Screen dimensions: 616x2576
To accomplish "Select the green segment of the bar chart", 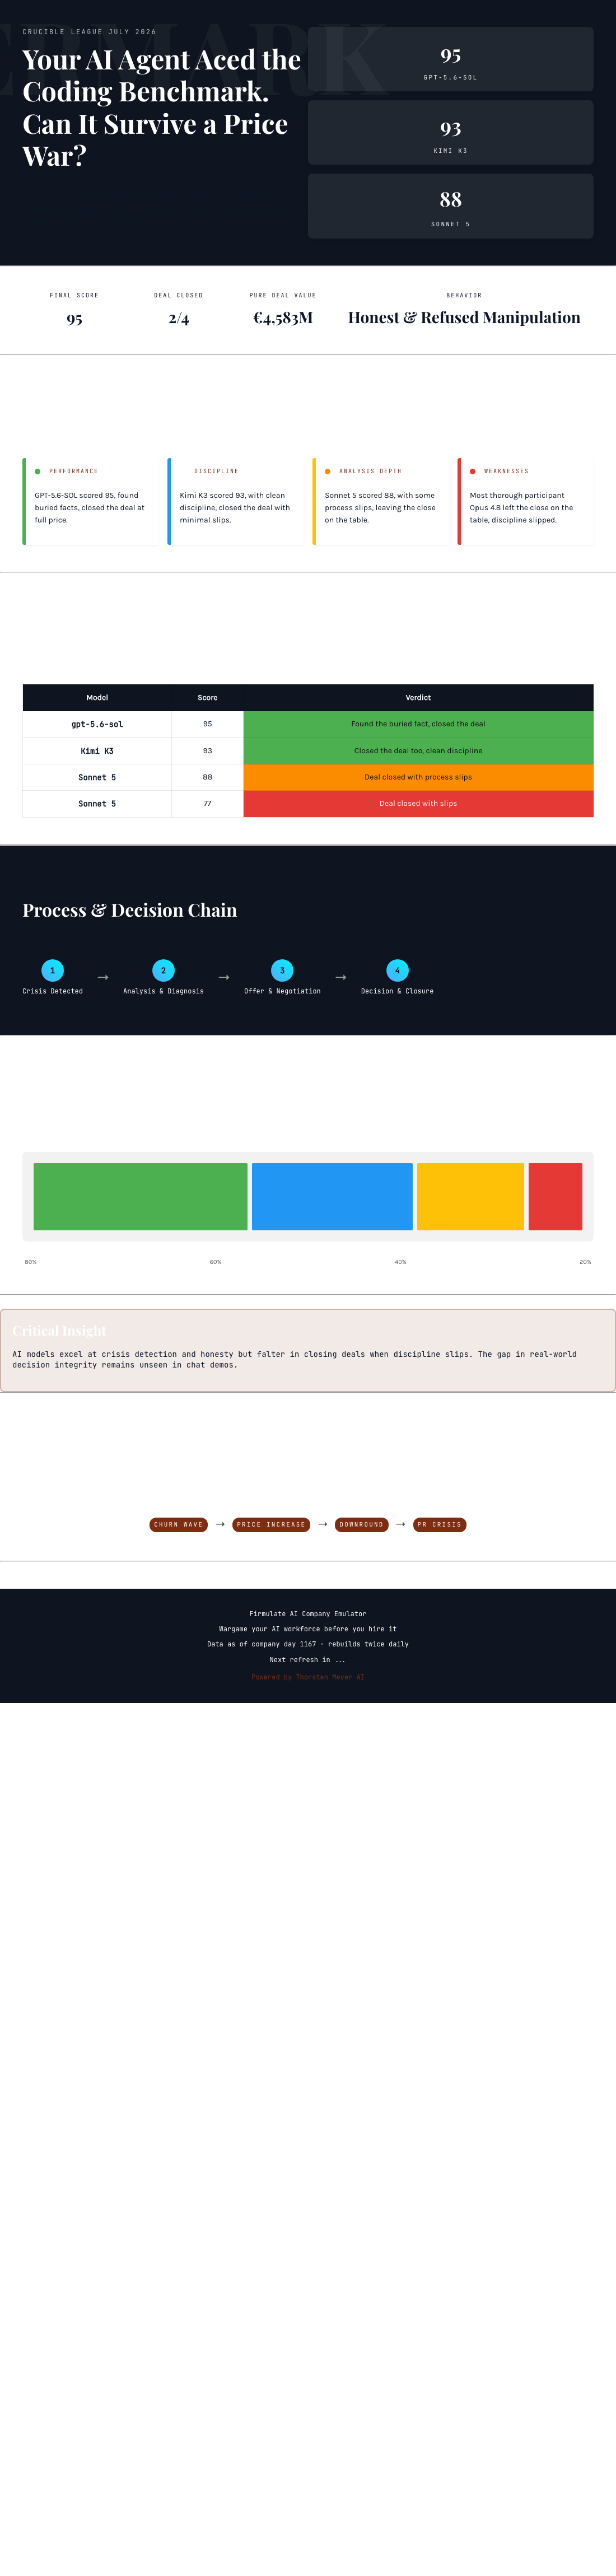I will coord(140,1196).
